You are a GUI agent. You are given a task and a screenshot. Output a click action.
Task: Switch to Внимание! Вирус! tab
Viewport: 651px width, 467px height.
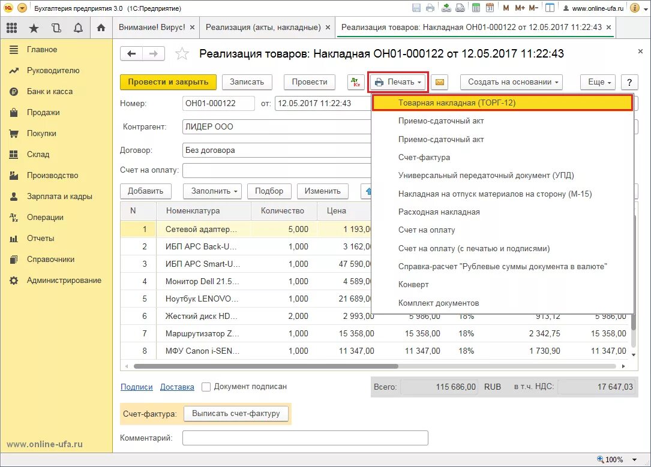(152, 28)
